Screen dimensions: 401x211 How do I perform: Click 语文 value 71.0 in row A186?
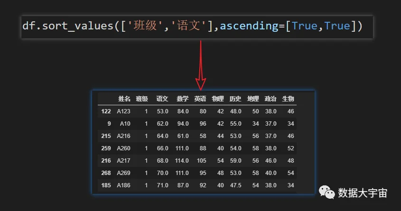[x=163, y=185]
